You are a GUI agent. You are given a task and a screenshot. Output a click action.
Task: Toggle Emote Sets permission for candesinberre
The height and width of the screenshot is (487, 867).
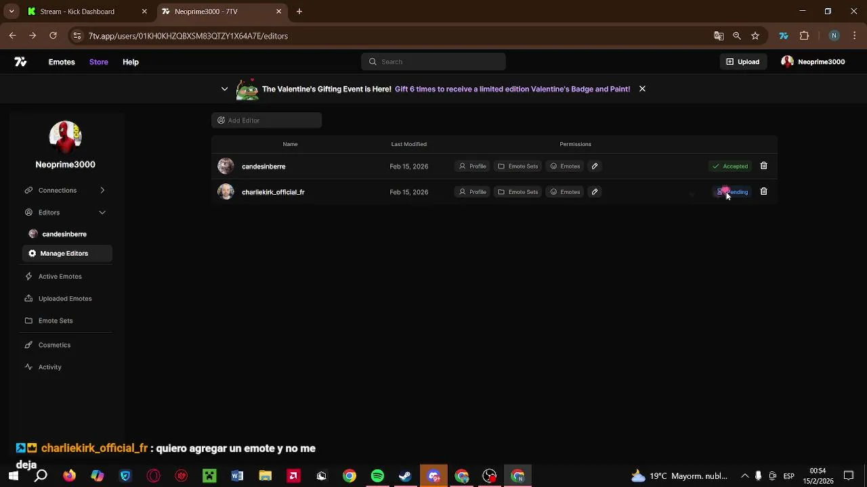tap(517, 166)
